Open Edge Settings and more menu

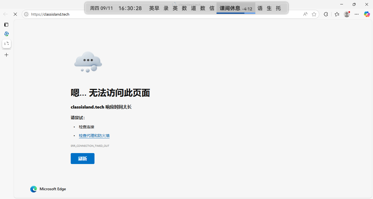[357, 14]
